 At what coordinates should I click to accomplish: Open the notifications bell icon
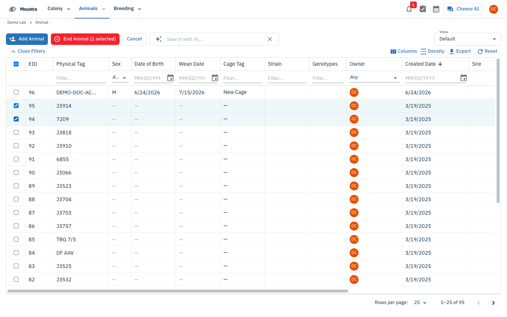tap(409, 9)
